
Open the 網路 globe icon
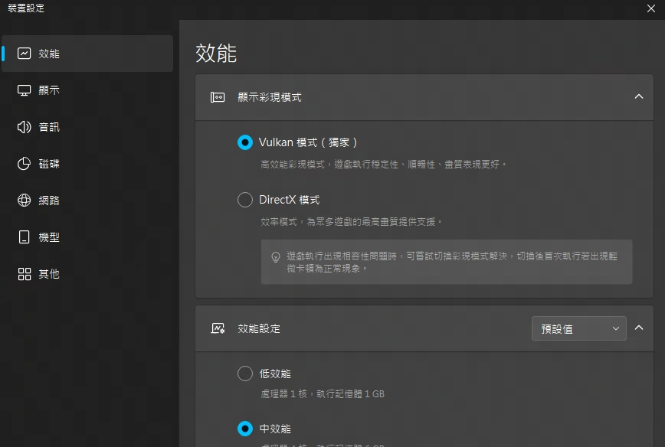point(25,201)
